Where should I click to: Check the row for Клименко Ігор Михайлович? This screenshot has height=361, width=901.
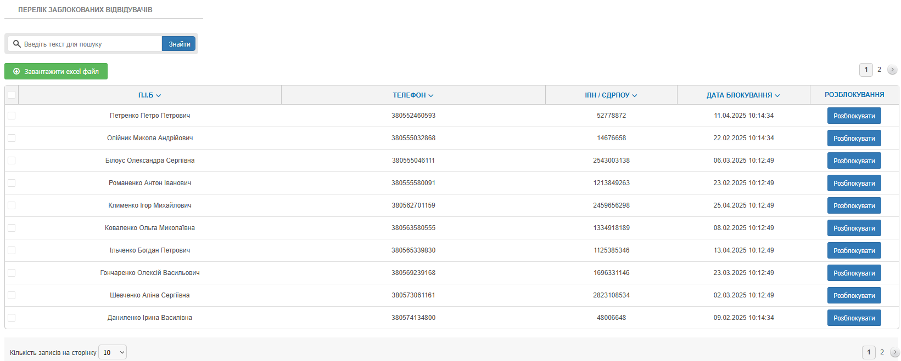12,205
